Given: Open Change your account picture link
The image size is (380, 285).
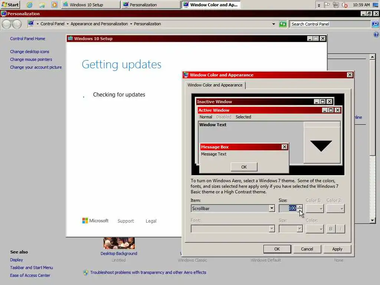Looking at the screenshot, I should point(36,67).
